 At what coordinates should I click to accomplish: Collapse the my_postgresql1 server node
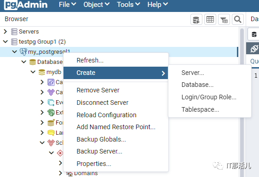pos(15,51)
